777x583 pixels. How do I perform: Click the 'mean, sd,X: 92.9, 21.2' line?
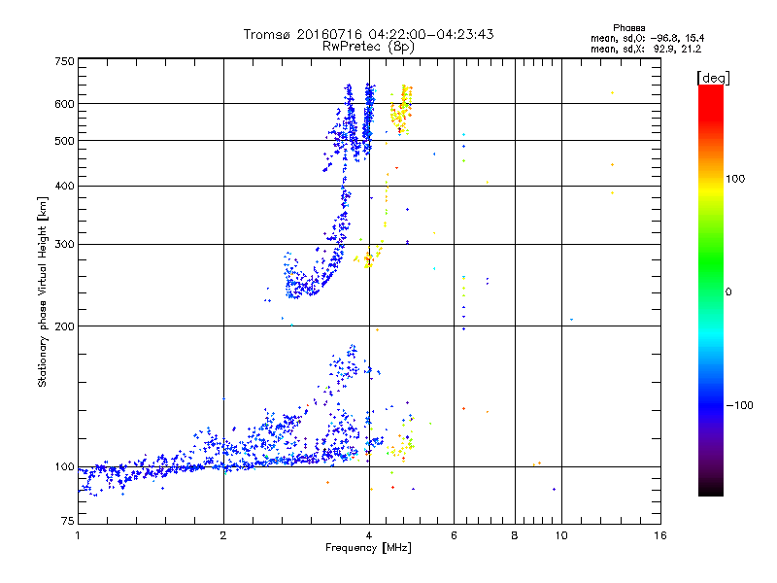(646, 49)
